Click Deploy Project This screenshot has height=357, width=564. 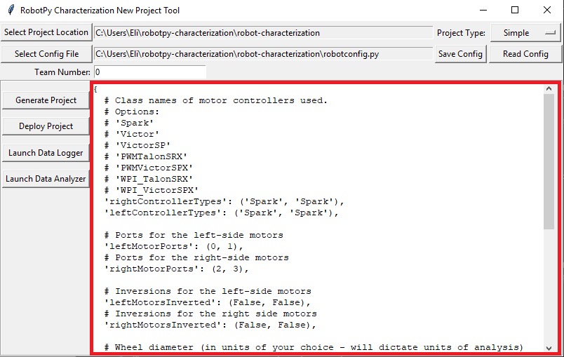46,126
